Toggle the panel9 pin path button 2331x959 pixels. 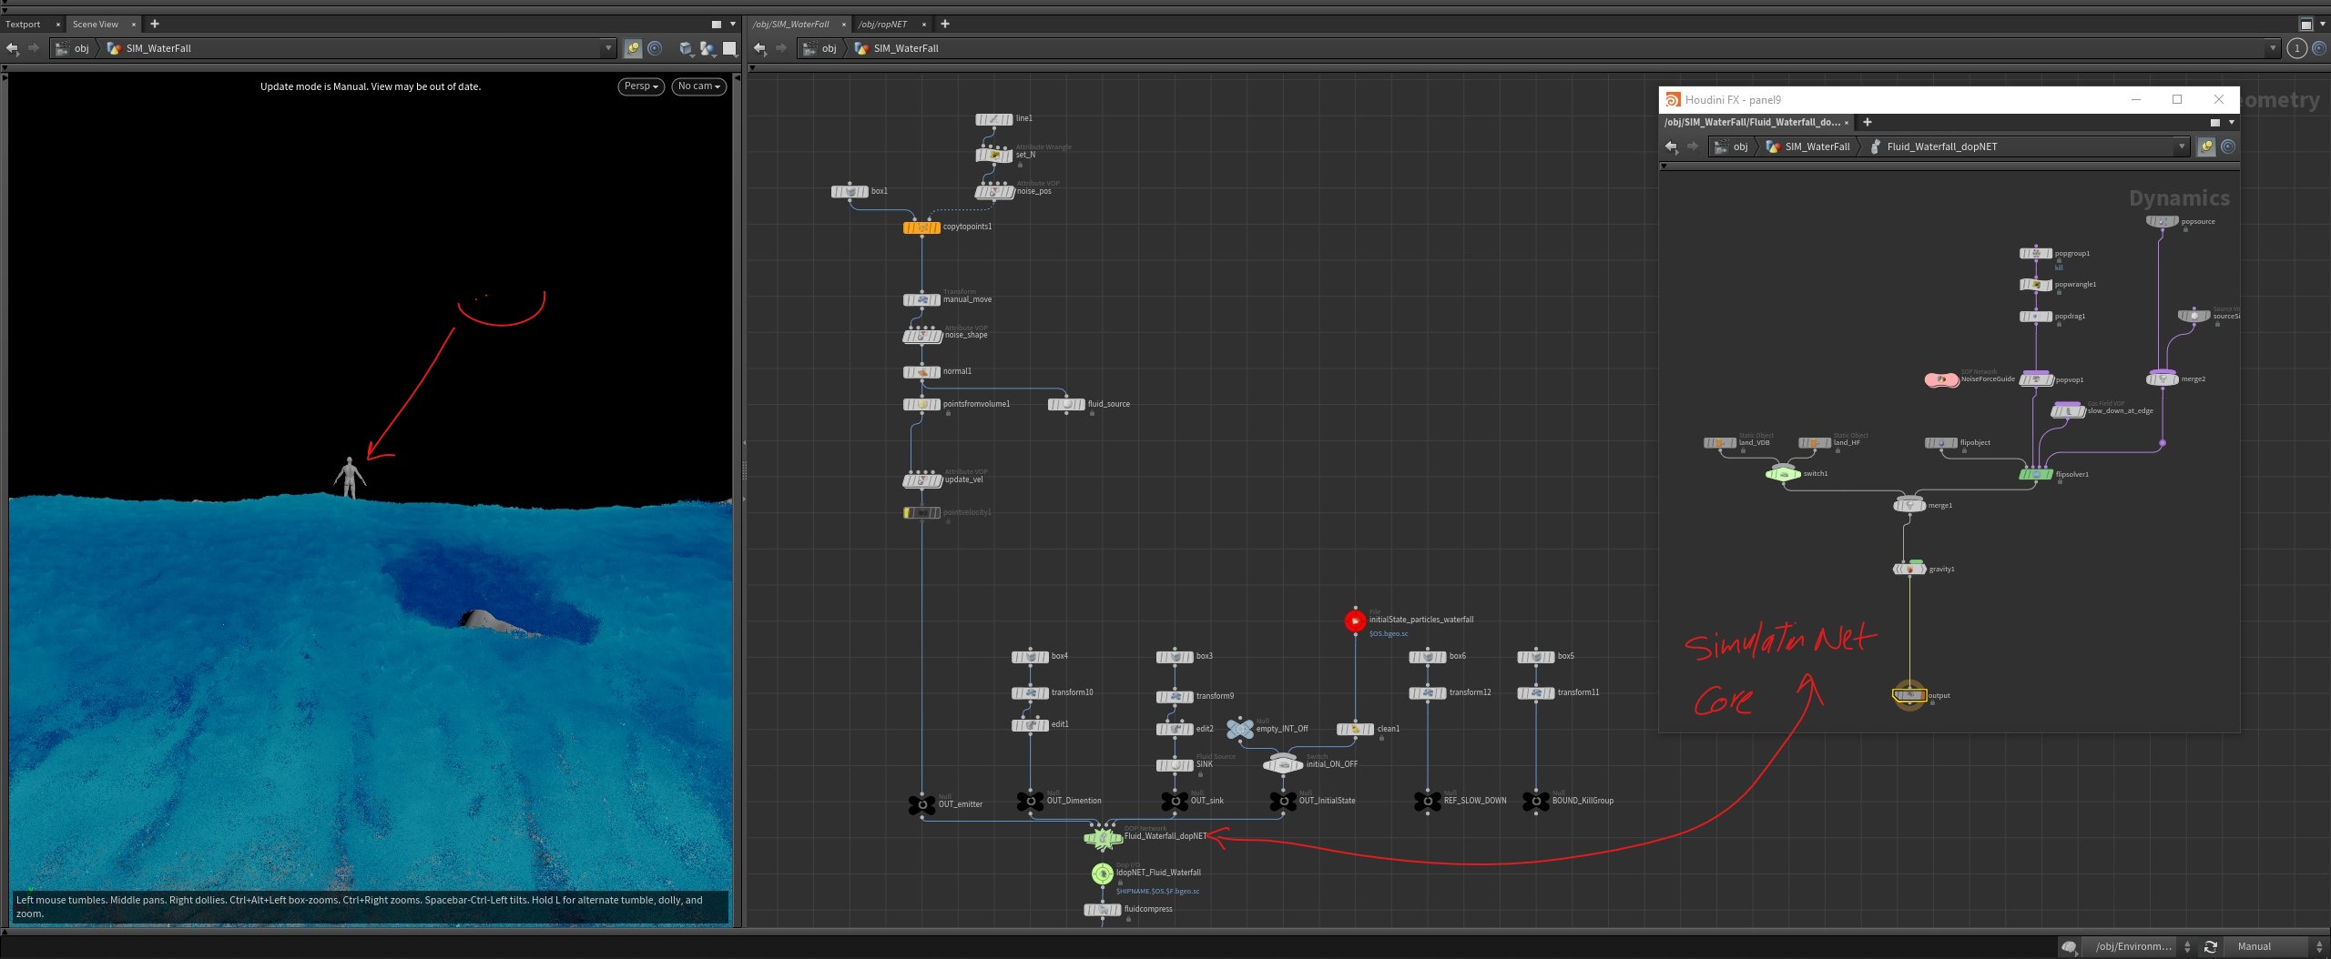[x=2206, y=146]
